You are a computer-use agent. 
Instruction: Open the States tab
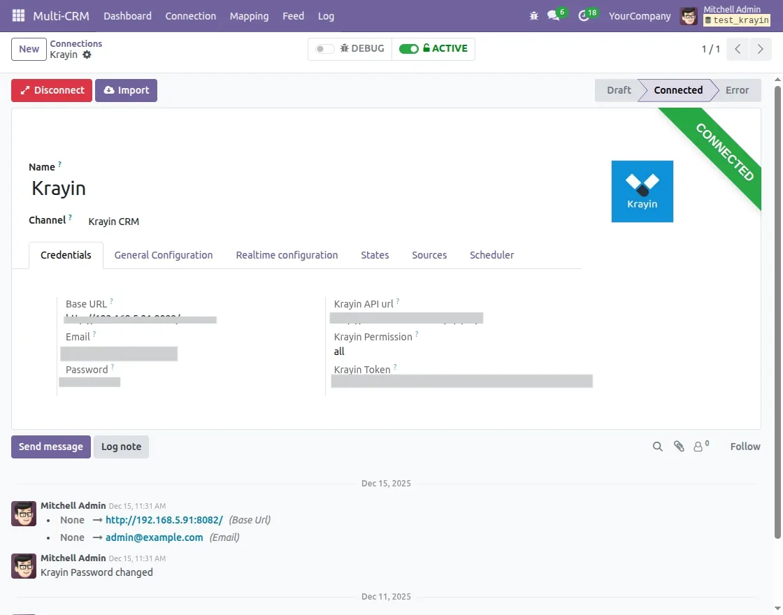coord(375,255)
